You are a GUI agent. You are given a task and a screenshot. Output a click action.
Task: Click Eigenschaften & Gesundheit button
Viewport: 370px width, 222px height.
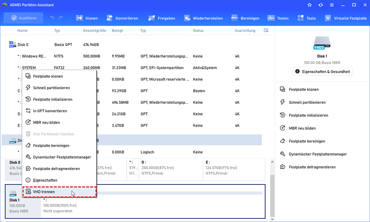click(322, 71)
